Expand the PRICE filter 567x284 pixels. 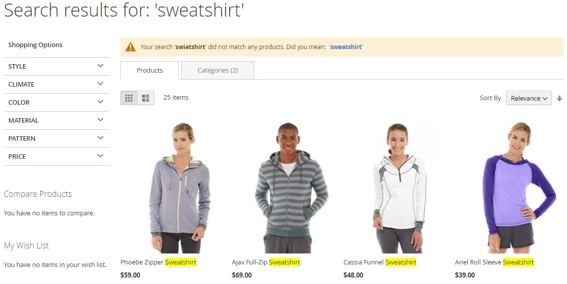(57, 157)
